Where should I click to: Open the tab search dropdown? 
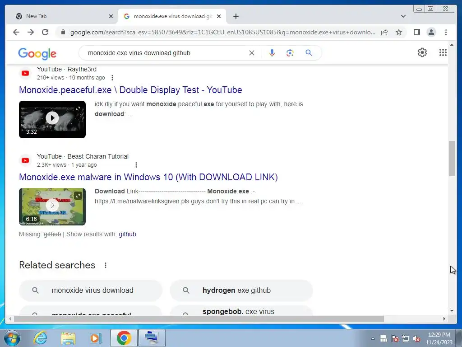(403, 16)
